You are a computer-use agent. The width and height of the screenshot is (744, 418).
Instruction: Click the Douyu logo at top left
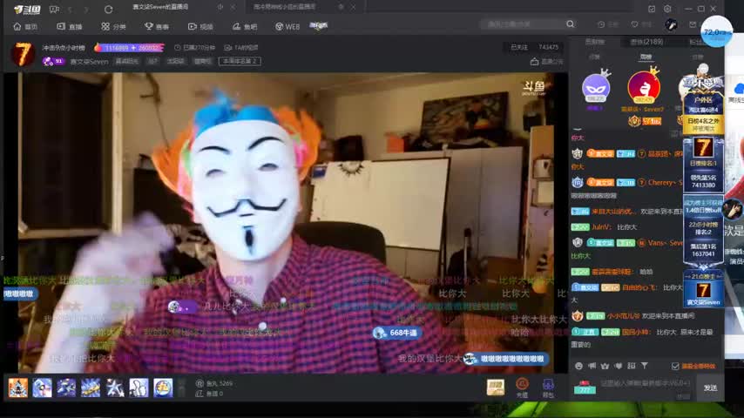coord(27,9)
